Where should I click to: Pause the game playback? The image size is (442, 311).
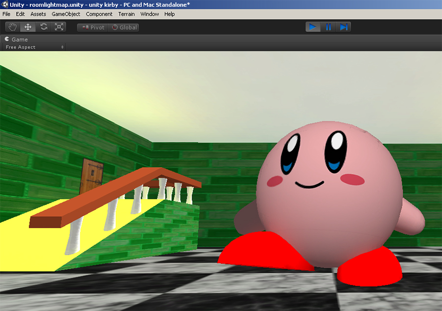[328, 27]
